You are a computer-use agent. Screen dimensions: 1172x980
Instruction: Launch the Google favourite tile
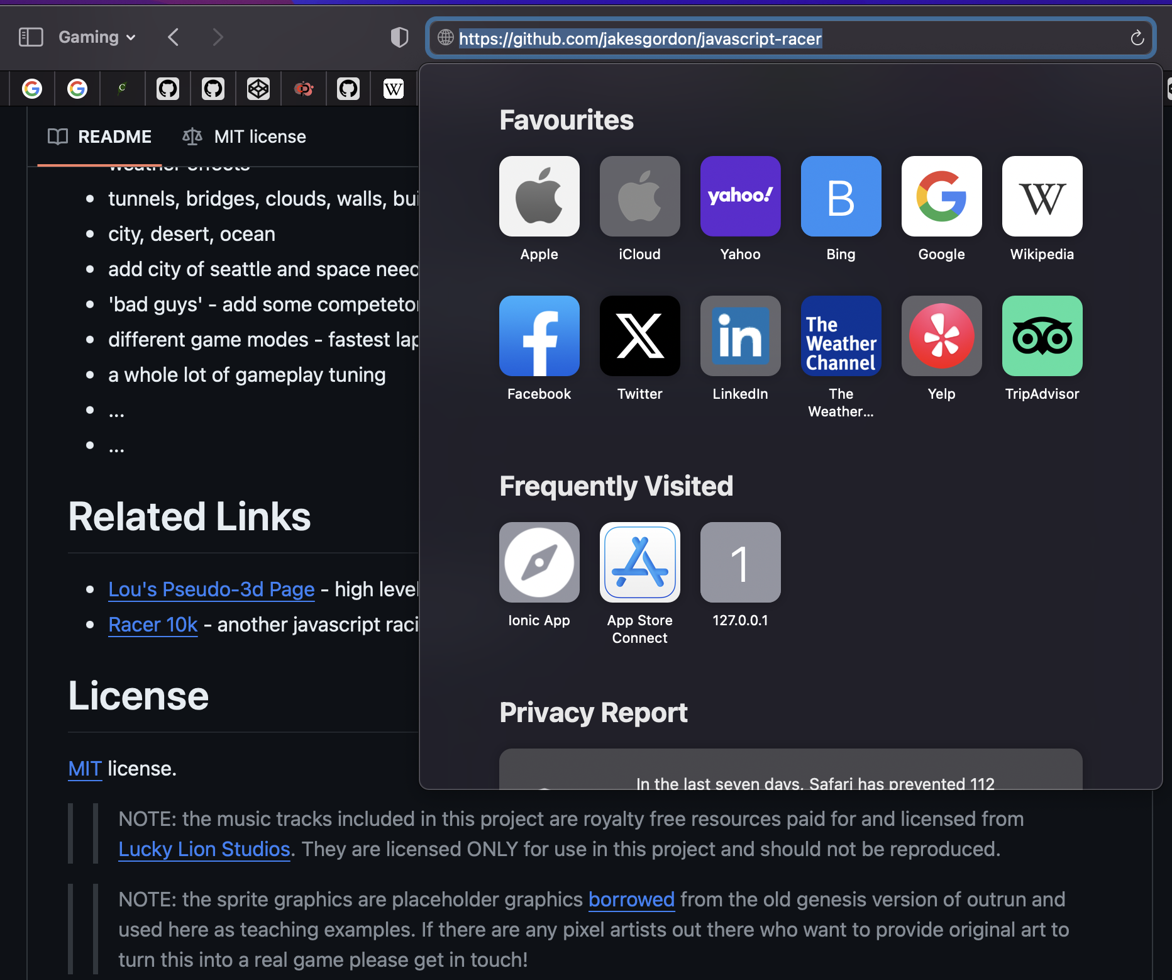tap(941, 196)
